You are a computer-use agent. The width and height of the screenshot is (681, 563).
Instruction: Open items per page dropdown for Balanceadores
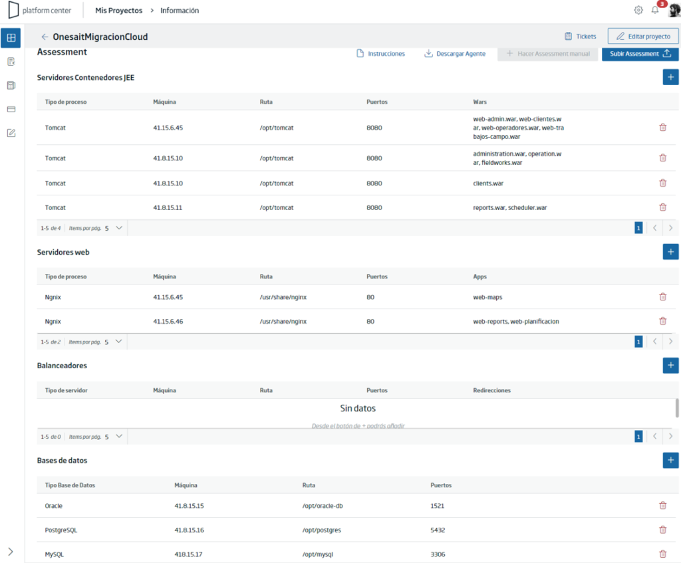(113, 436)
